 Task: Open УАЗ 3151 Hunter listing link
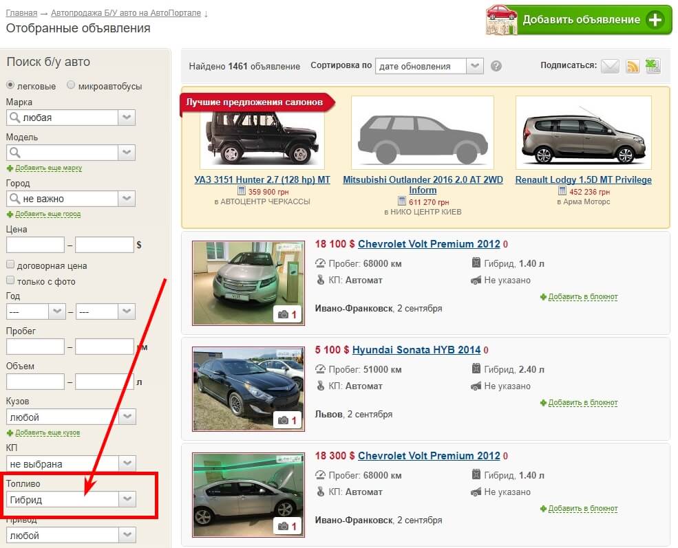click(x=262, y=179)
